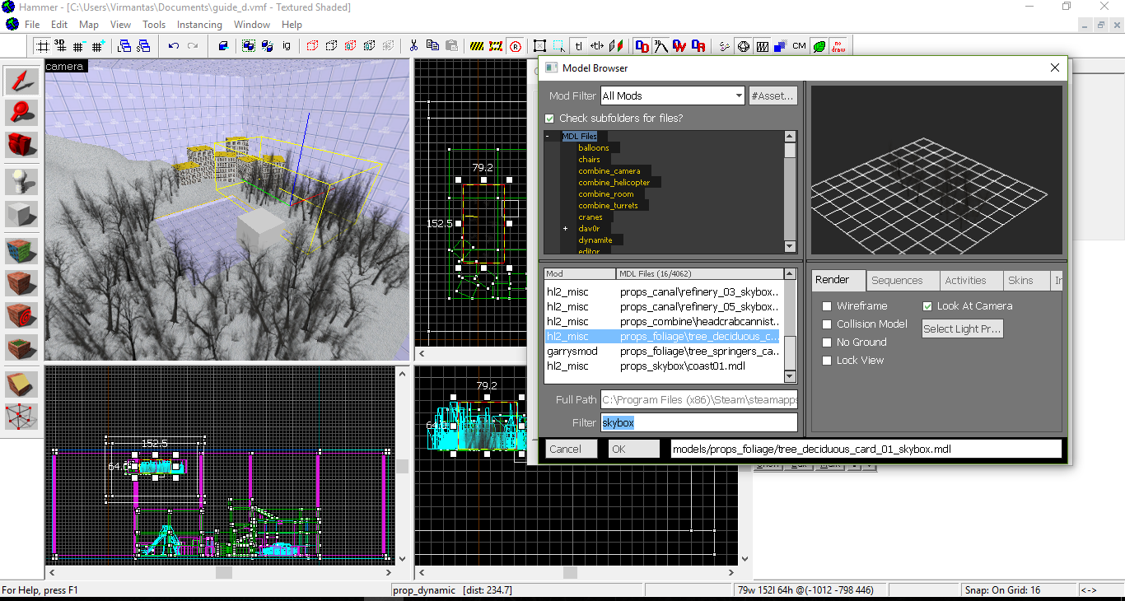This screenshot has height=601, width=1125.
Task: Select the Camera tool
Action: click(x=21, y=144)
